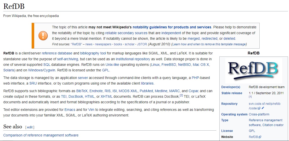Image resolution: width=289 pixels, height=141 pixels.
Task: Open the Mac OS X link
Action: coord(201,65)
